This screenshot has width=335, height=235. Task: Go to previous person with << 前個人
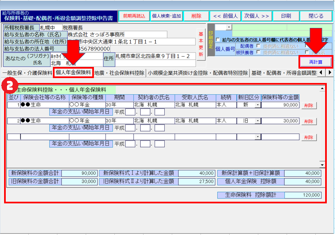coord(225,16)
